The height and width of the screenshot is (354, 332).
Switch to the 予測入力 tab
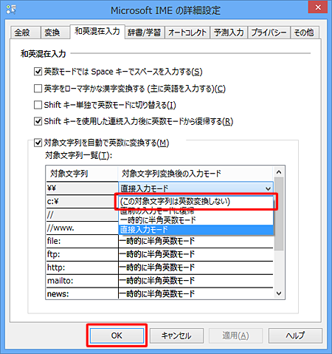pyautogui.click(x=229, y=33)
